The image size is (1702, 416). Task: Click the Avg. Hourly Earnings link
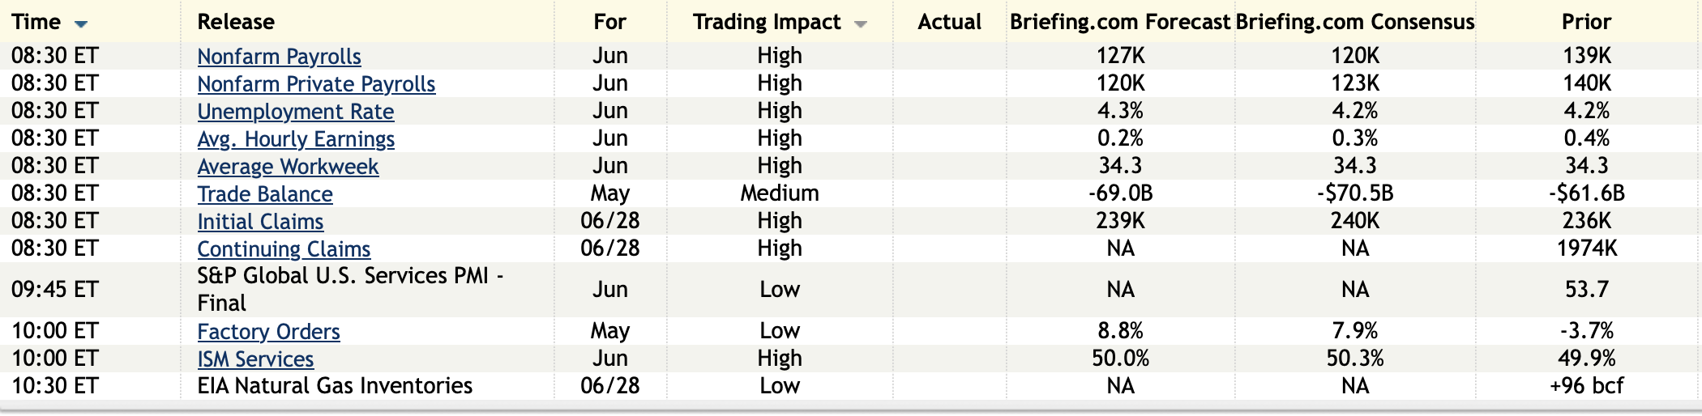point(296,139)
